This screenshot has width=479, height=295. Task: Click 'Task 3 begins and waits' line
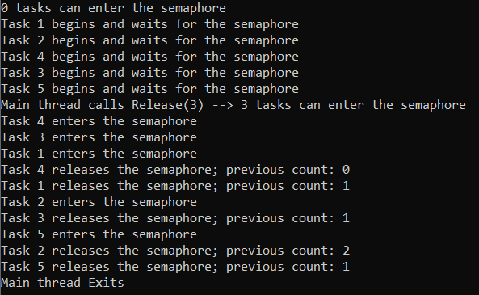coord(149,73)
